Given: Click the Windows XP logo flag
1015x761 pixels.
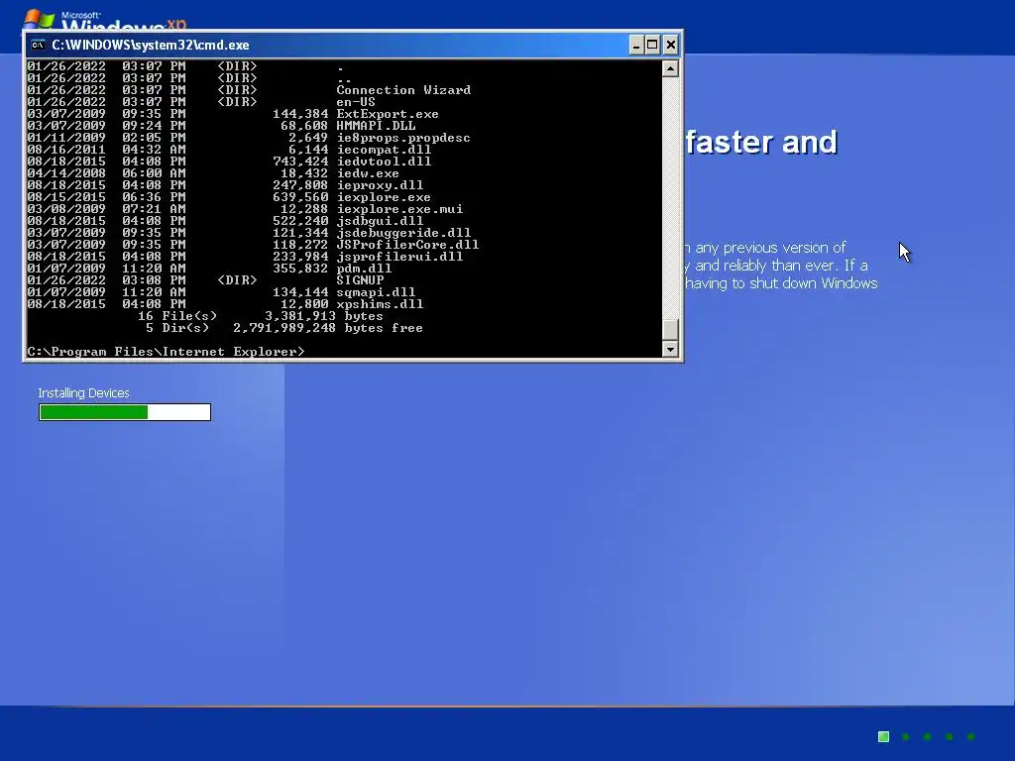Looking at the screenshot, I should coord(40,19).
